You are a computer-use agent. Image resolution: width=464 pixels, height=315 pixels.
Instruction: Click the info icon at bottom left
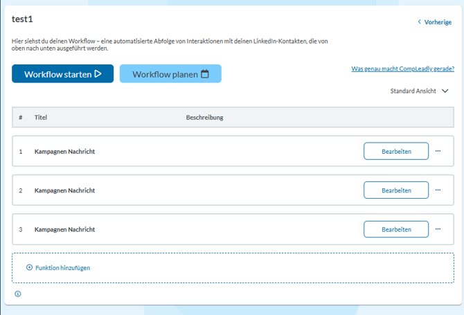17,294
